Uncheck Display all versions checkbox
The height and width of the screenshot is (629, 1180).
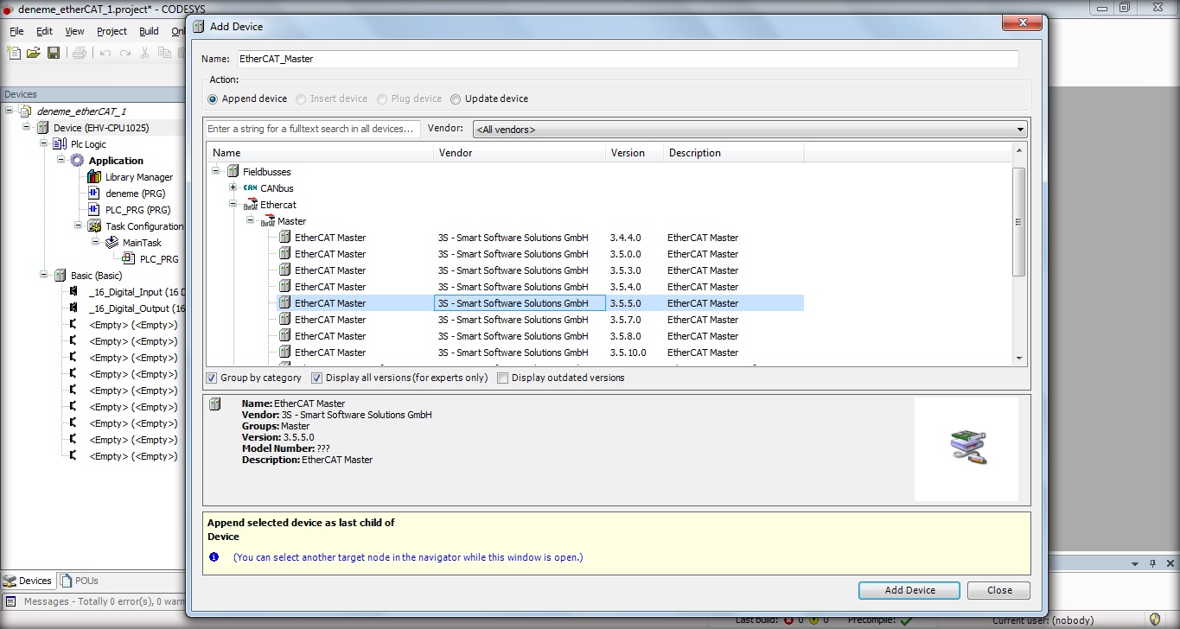tap(316, 378)
